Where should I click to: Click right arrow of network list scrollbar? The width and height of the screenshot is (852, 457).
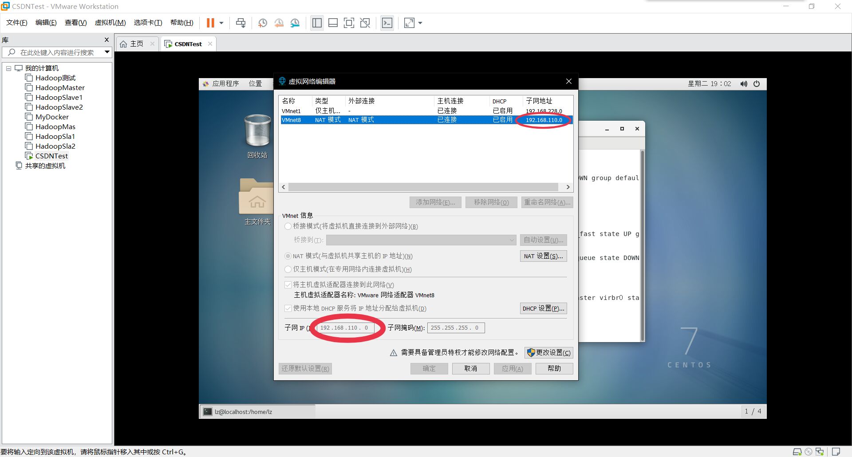point(568,187)
